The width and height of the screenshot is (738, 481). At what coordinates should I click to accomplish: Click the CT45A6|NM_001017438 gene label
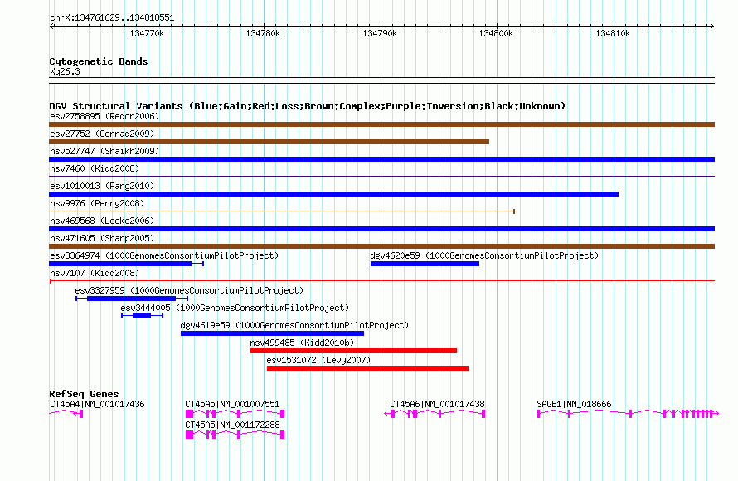pos(437,404)
